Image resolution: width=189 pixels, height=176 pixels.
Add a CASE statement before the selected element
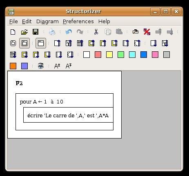click(80, 43)
